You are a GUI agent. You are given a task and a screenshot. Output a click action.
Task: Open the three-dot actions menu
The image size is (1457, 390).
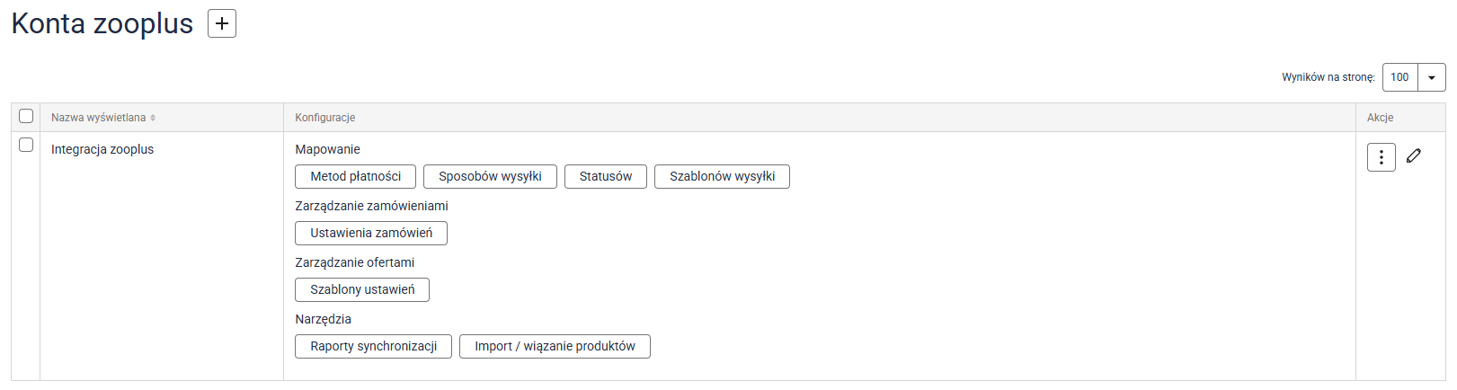pos(1381,157)
